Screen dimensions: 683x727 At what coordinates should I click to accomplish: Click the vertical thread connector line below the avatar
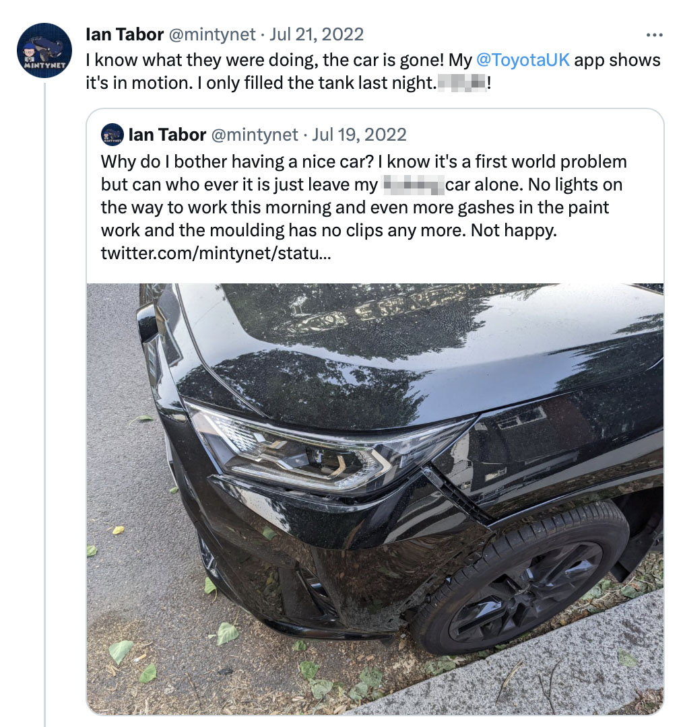45,404
